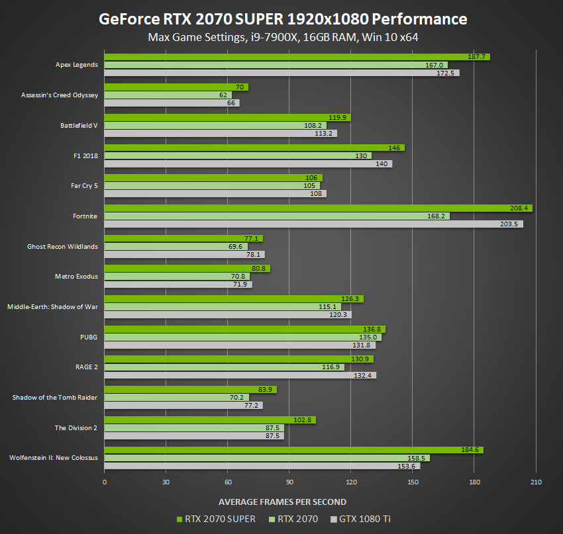Toggle the GTX 1080 Ti legend entry

(x=365, y=519)
